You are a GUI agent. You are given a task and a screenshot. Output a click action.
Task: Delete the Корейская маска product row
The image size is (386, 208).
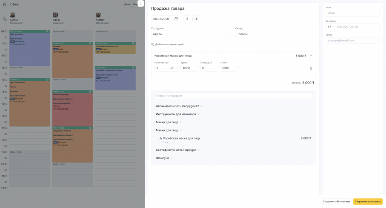pyautogui.click(x=311, y=68)
